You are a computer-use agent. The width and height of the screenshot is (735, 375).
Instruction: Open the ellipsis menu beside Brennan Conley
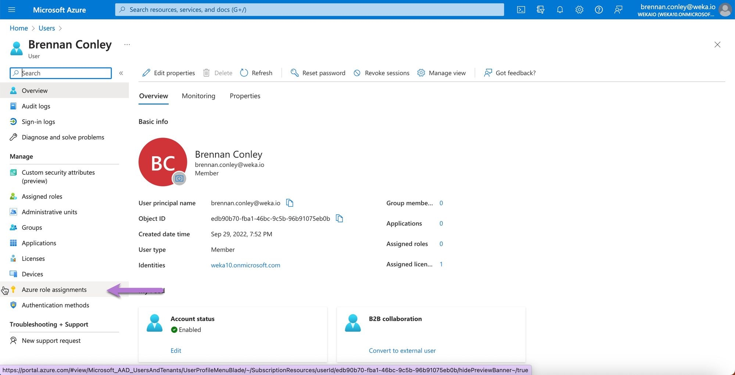coord(127,45)
